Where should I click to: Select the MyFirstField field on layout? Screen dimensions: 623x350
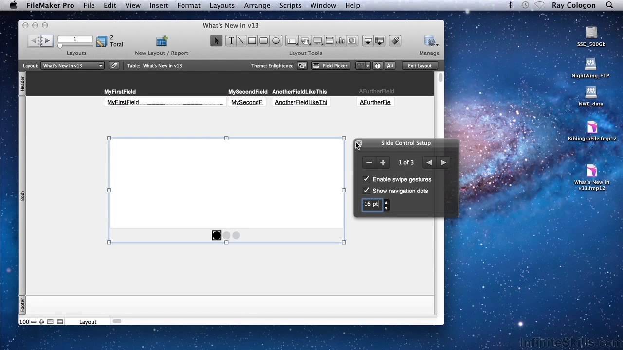coord(165,102)
